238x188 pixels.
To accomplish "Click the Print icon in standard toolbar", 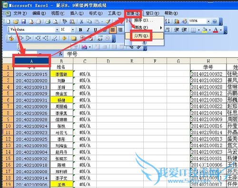I will pos(48,21).
